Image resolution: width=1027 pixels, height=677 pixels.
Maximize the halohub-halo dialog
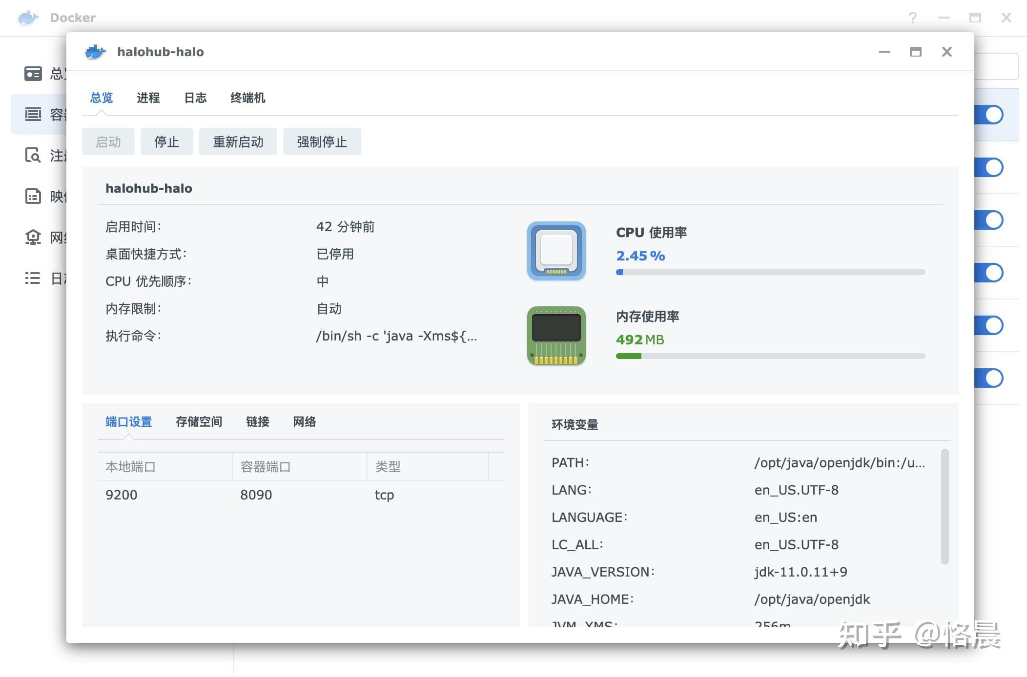coord(916,52)
